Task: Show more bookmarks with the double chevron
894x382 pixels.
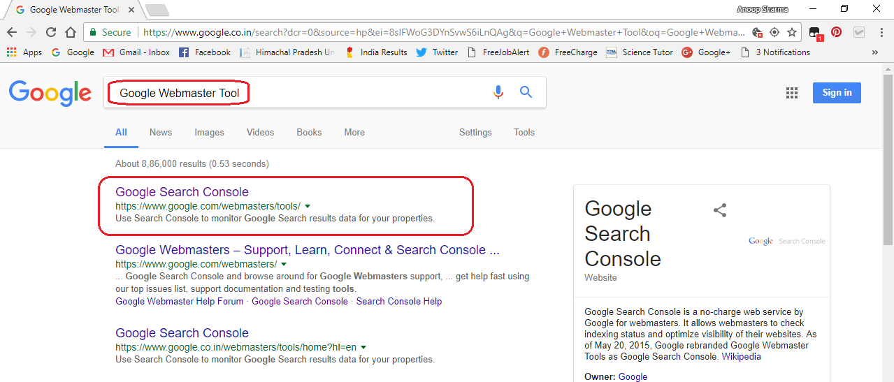Action: pyautogui.click(x=874, y=52)
